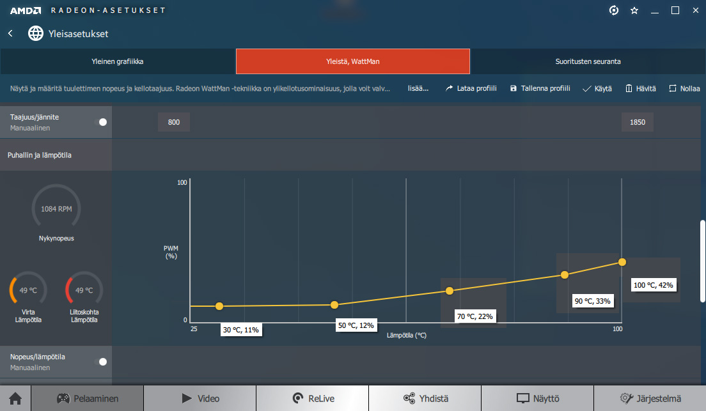Image resolution: width=706 pixels, height=411 pixels.
Task: Switch to Yleinen grafiikka tab
Action: [x=118, y=61]
